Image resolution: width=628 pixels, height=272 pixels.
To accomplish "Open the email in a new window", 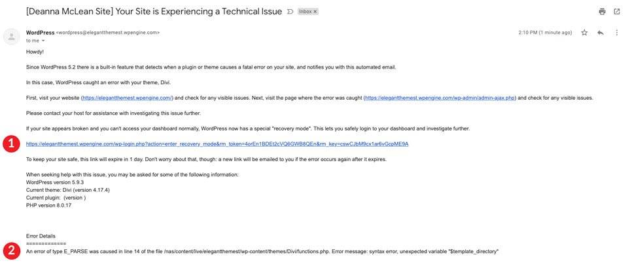I will 617,12.
